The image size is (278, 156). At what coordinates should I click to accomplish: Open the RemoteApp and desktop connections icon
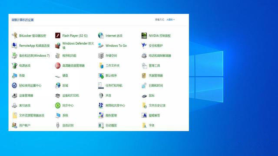(x=14, y=45)
